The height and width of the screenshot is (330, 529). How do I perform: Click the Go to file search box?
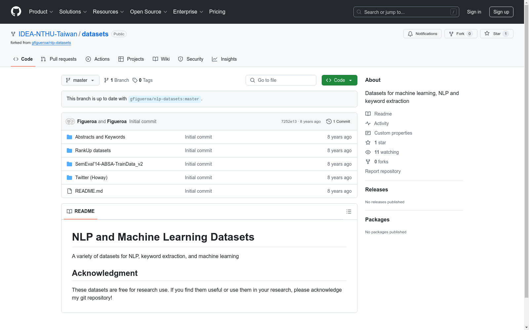pyautogui.click(x=281, y=80)
